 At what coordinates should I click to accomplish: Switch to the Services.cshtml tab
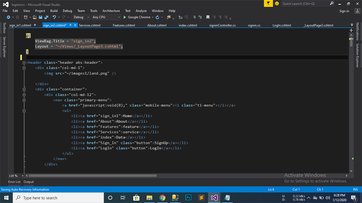89,25
